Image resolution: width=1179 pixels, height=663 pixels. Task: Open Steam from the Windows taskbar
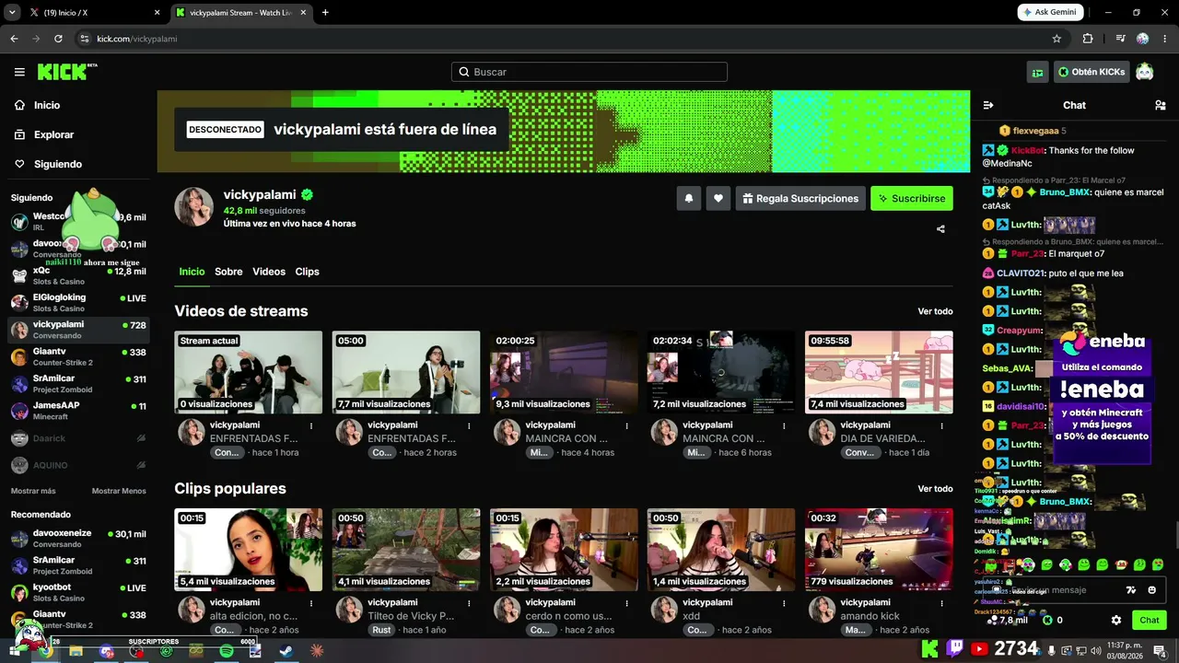coord(286,651)
